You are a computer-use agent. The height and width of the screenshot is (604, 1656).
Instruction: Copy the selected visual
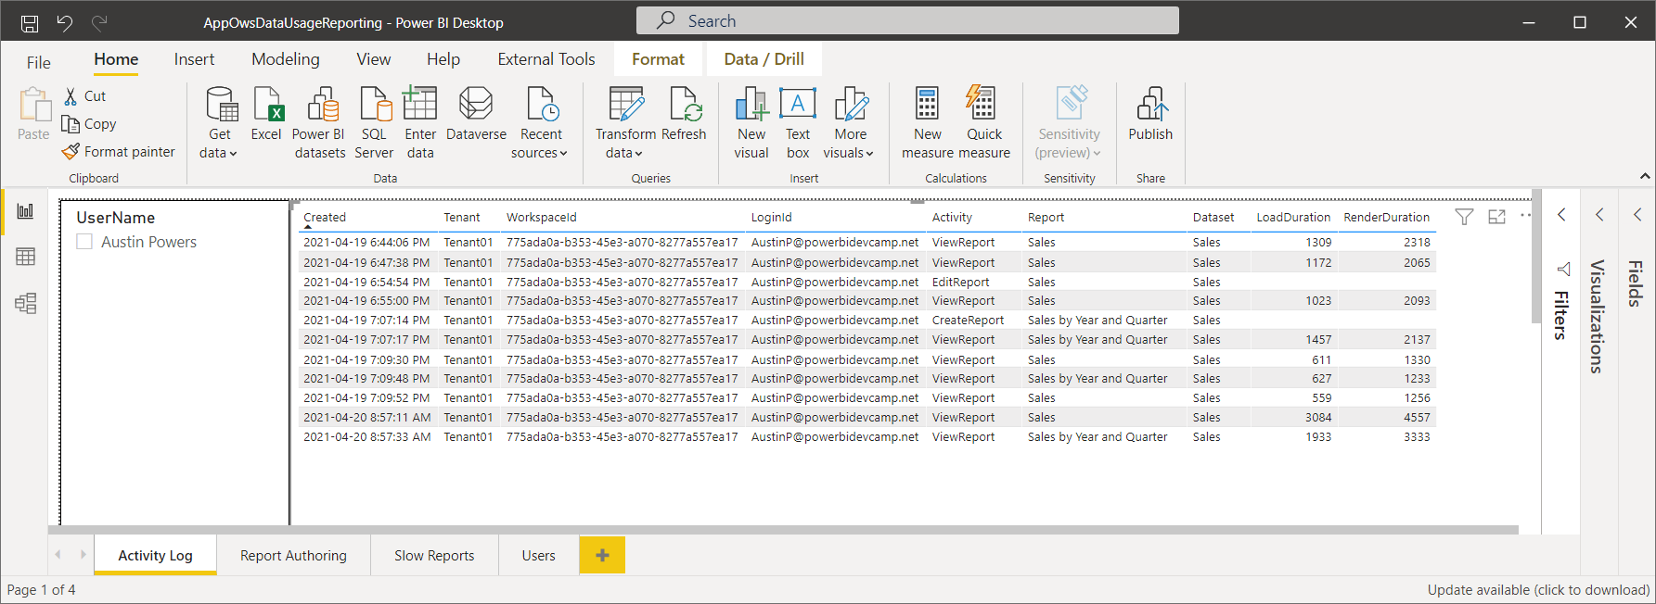pos(89,124)
